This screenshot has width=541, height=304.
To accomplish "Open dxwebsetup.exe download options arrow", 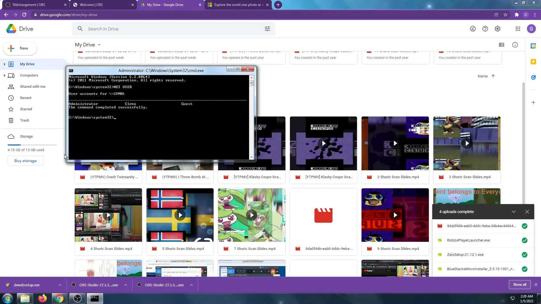I will 60,285.
